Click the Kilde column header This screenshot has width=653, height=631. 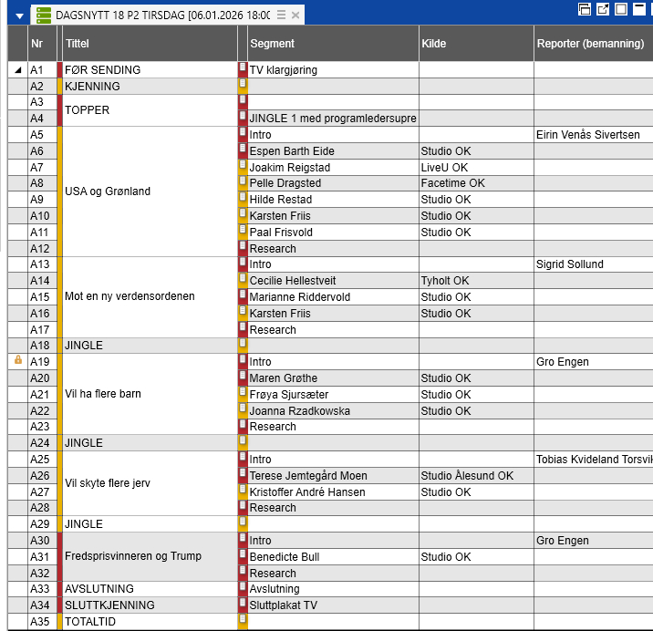(x=474, y=44)
